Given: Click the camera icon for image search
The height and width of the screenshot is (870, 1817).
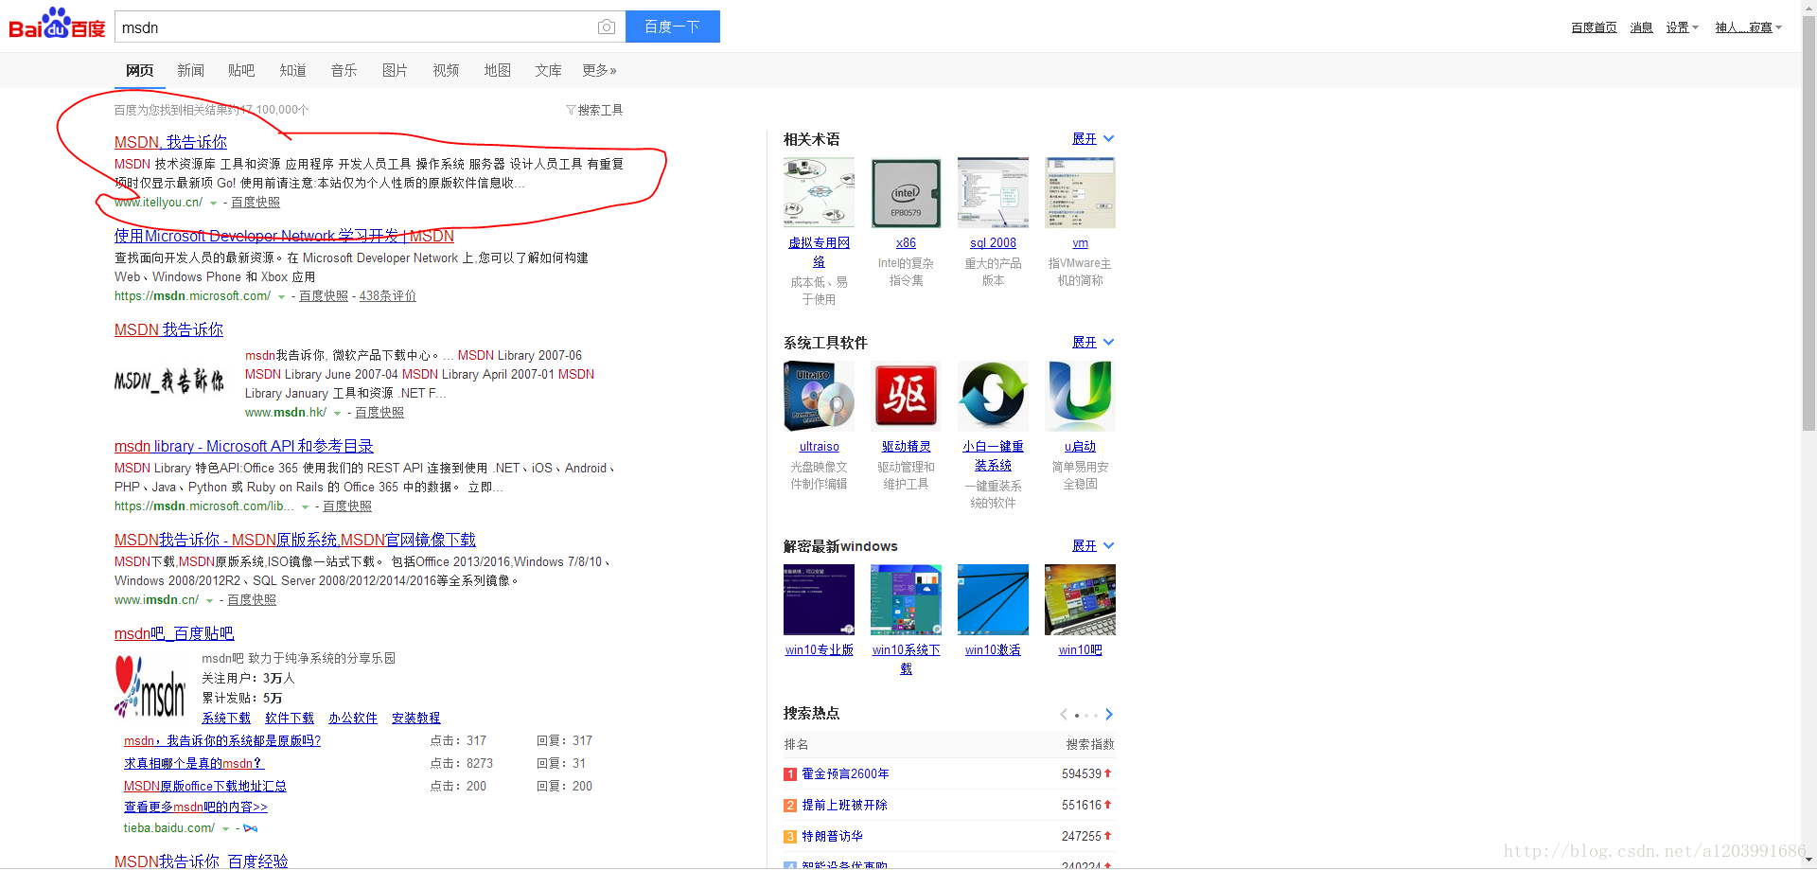Looking at the screenshot, I should pos(606,27).
